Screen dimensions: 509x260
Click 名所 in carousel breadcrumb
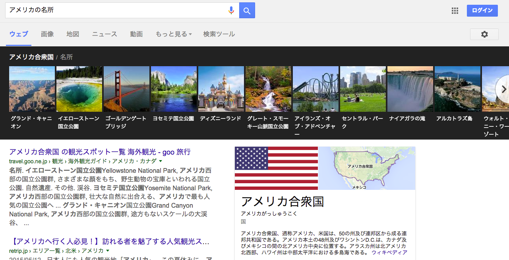coord(66,57)
